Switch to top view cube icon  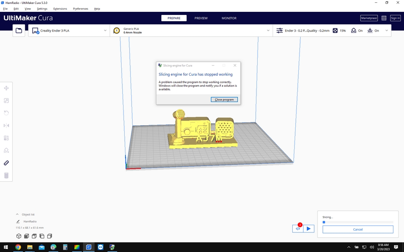(34, 236)
